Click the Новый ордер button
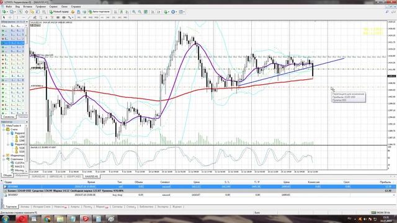Screen dimensions: 397x223 [x=59, y=12]
